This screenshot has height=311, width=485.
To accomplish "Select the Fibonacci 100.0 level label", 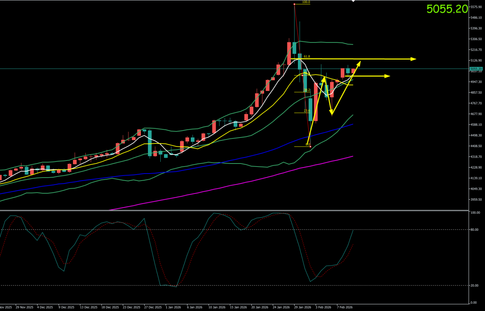I will (306, 2).
